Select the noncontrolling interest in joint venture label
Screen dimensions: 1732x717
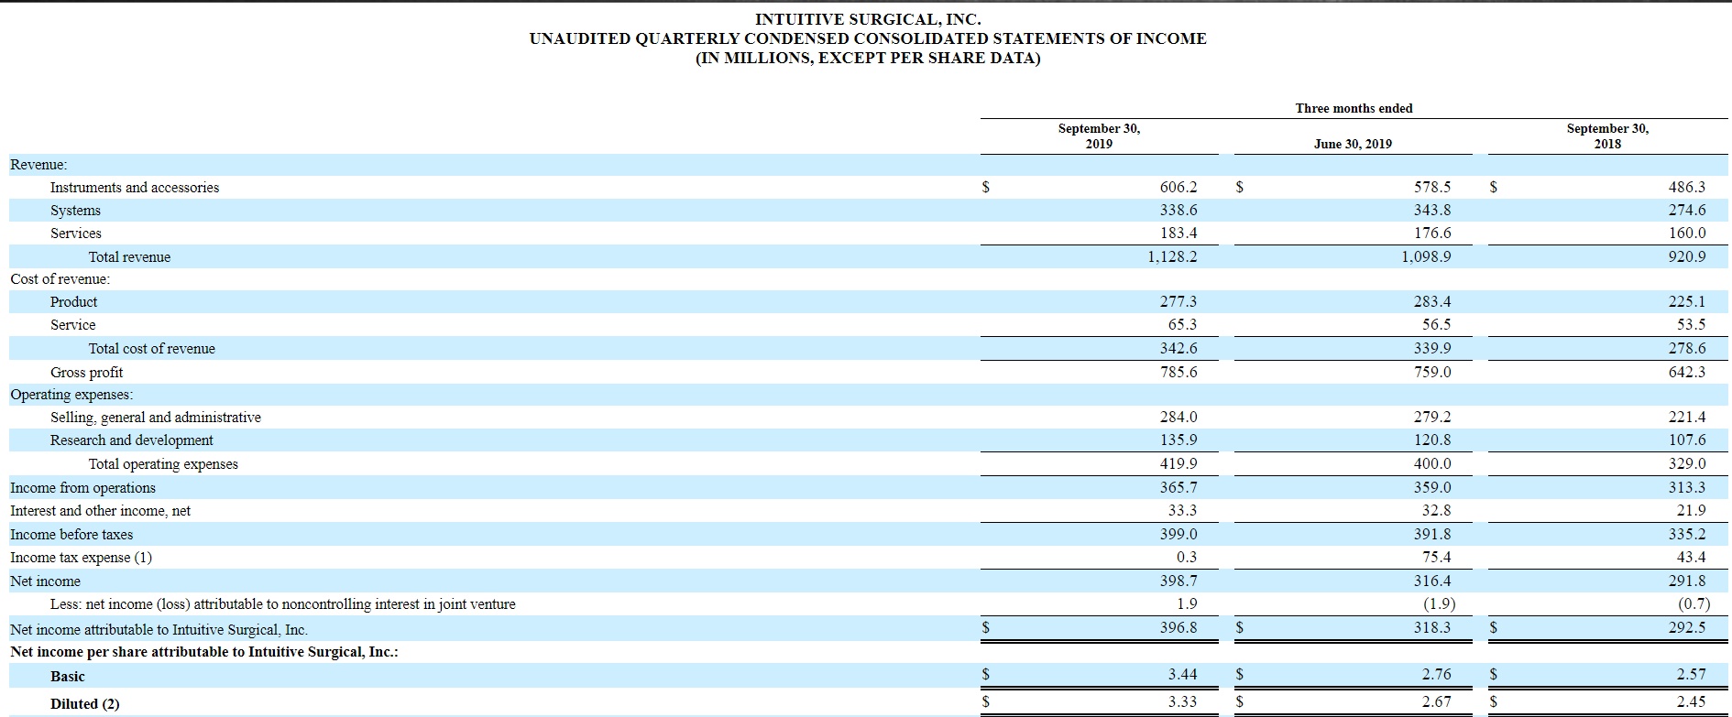pos(283,604)
